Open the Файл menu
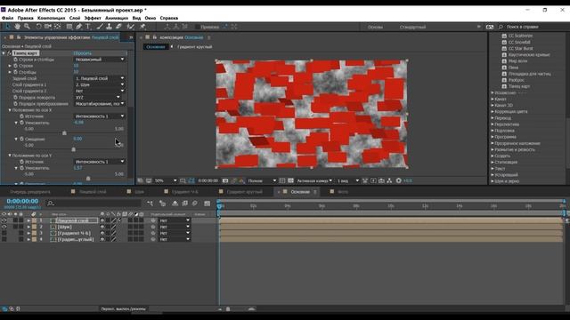Viewport: 570px width, 320px height. click(x=7, y=18)
